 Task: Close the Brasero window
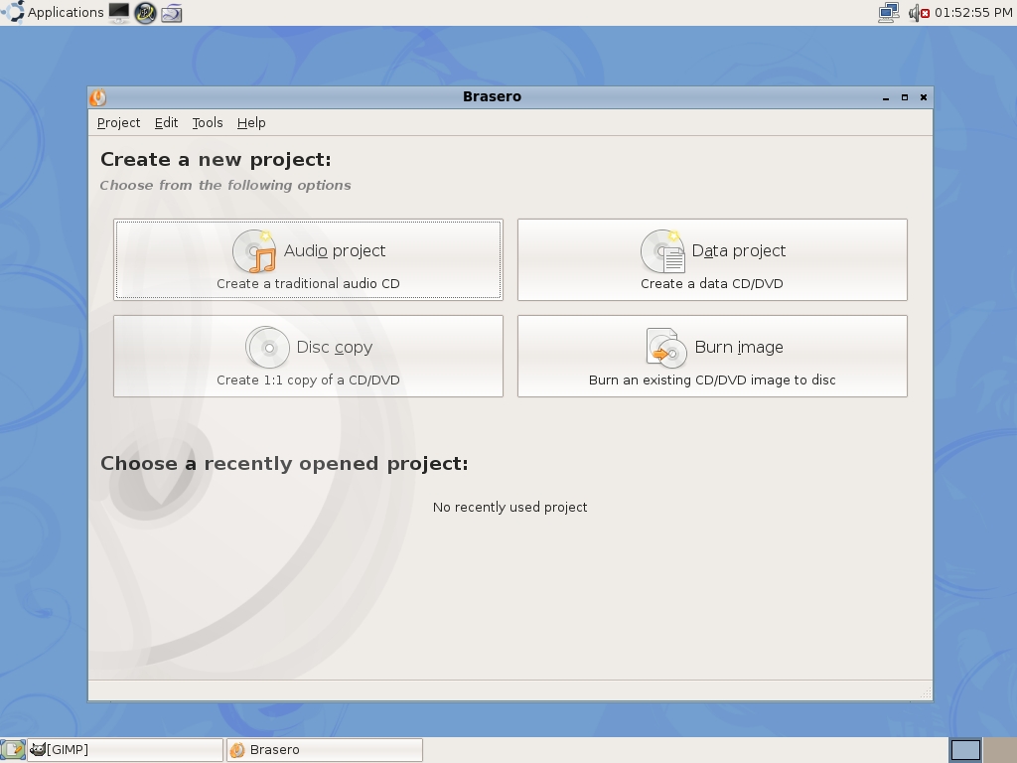(x=924, y=97)
